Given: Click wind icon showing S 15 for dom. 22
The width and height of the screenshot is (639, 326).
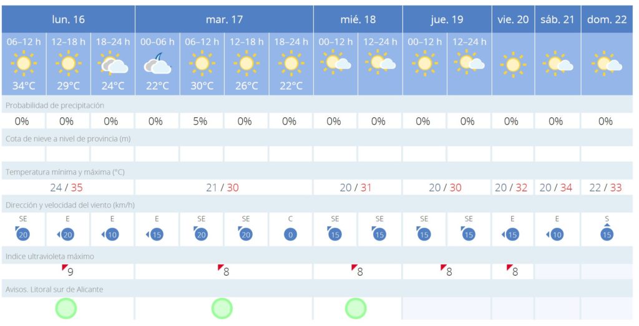Looking at the screenshot, I should point(607,232).
